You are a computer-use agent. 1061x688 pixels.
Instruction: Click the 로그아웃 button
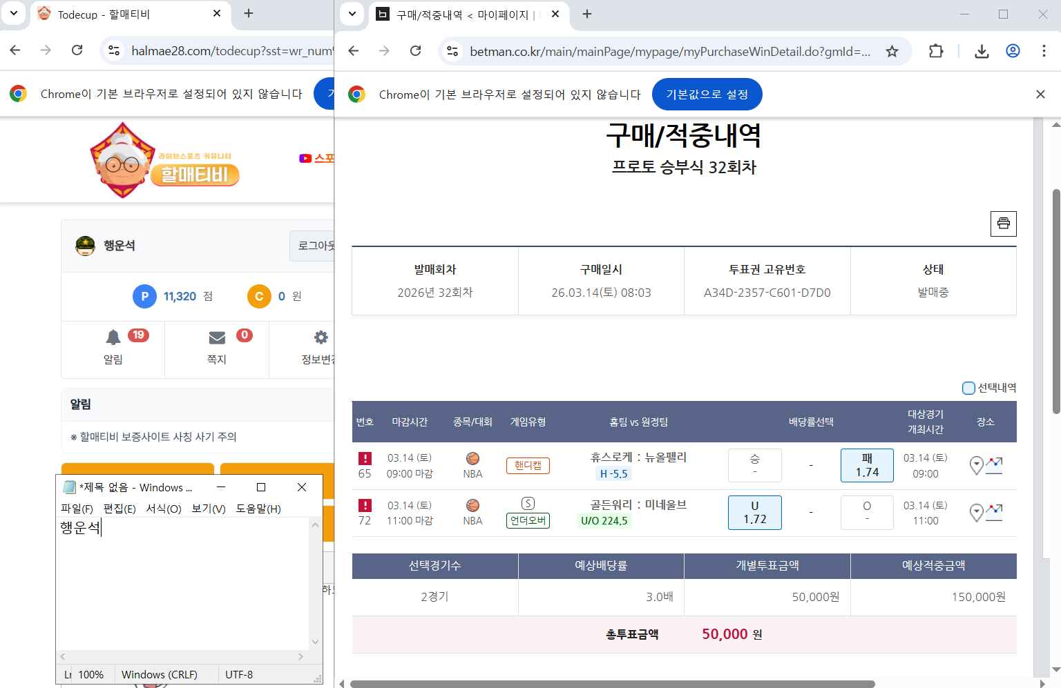pos(315,246)
